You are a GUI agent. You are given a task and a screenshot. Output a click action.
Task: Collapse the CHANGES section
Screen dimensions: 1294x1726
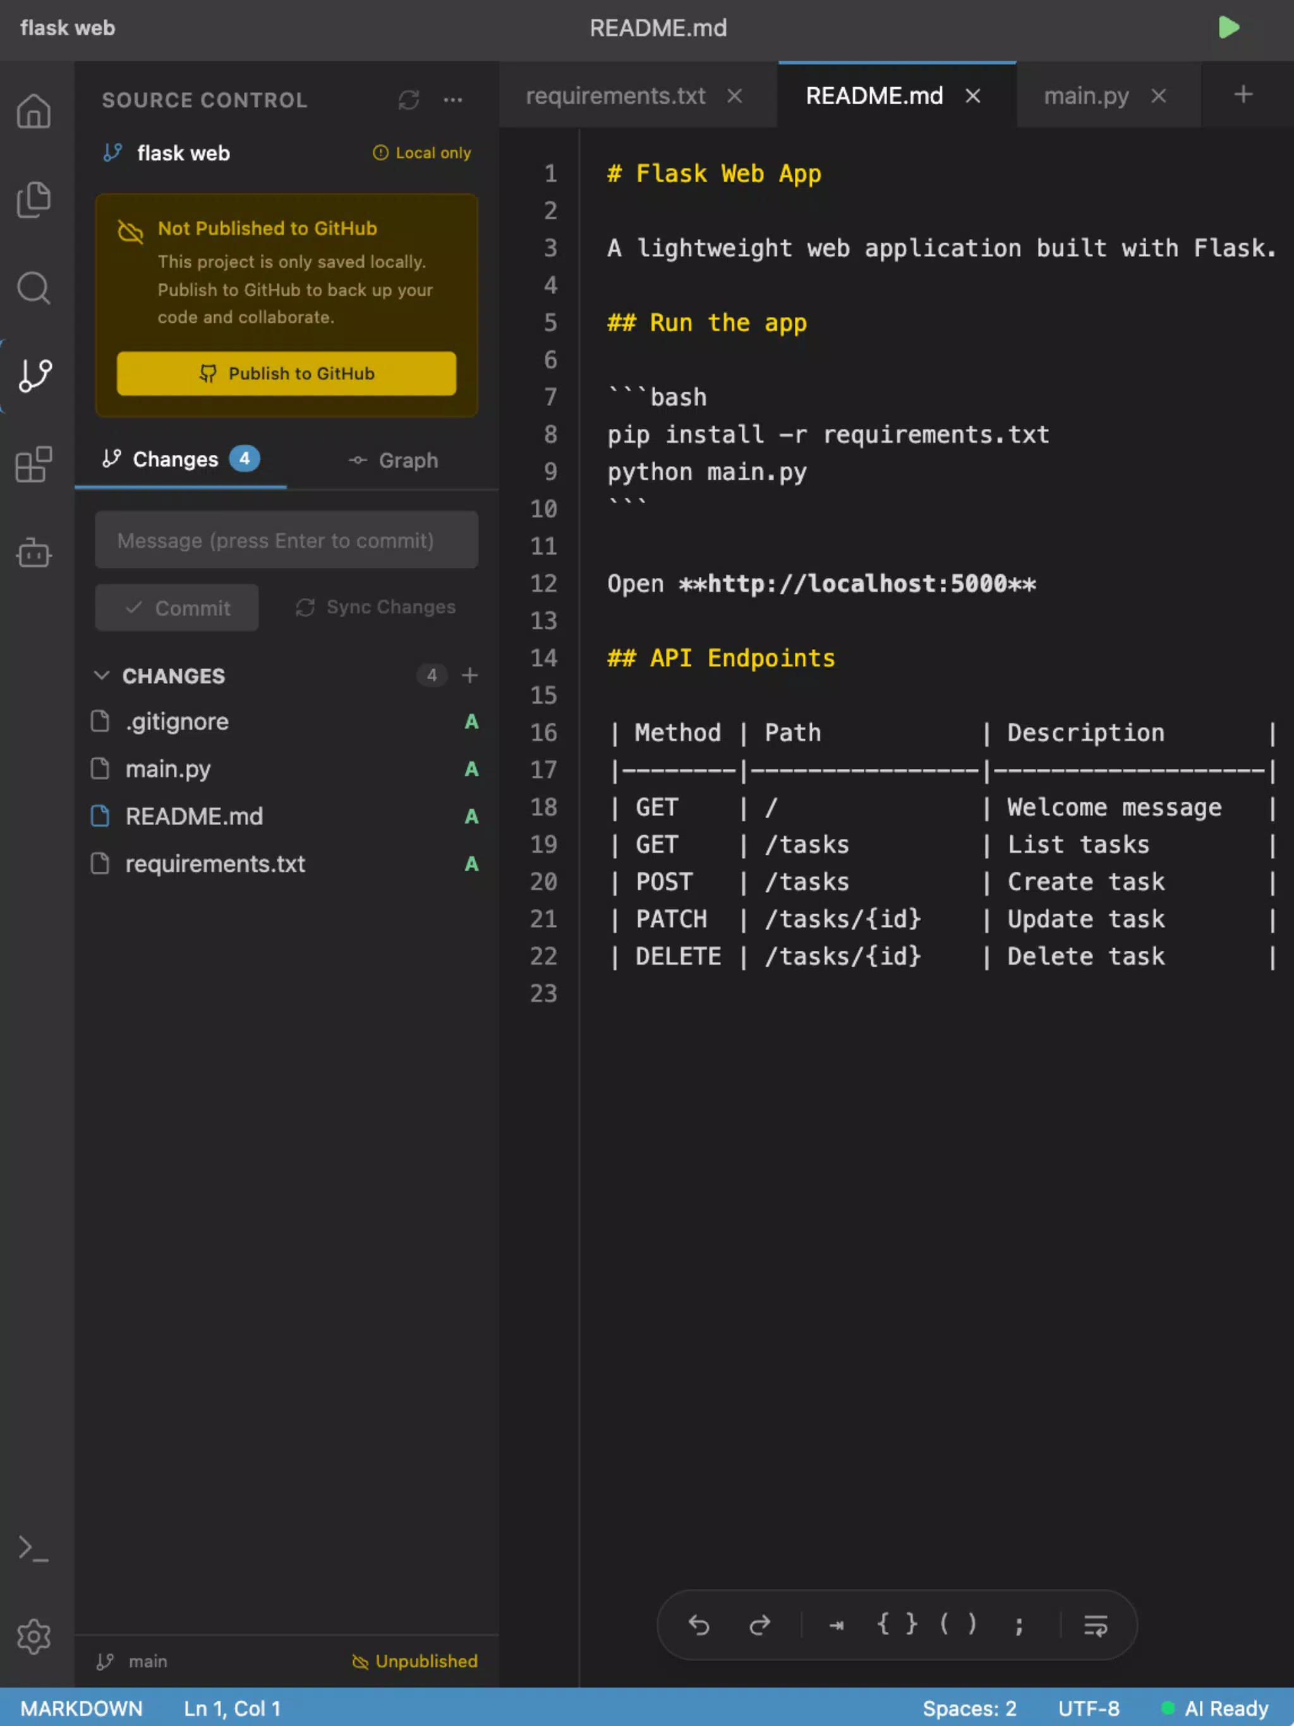tap(102, 675)
